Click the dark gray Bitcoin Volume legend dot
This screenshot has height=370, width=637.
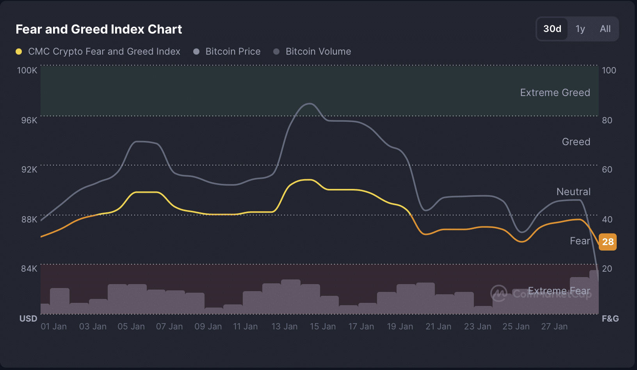276,52
